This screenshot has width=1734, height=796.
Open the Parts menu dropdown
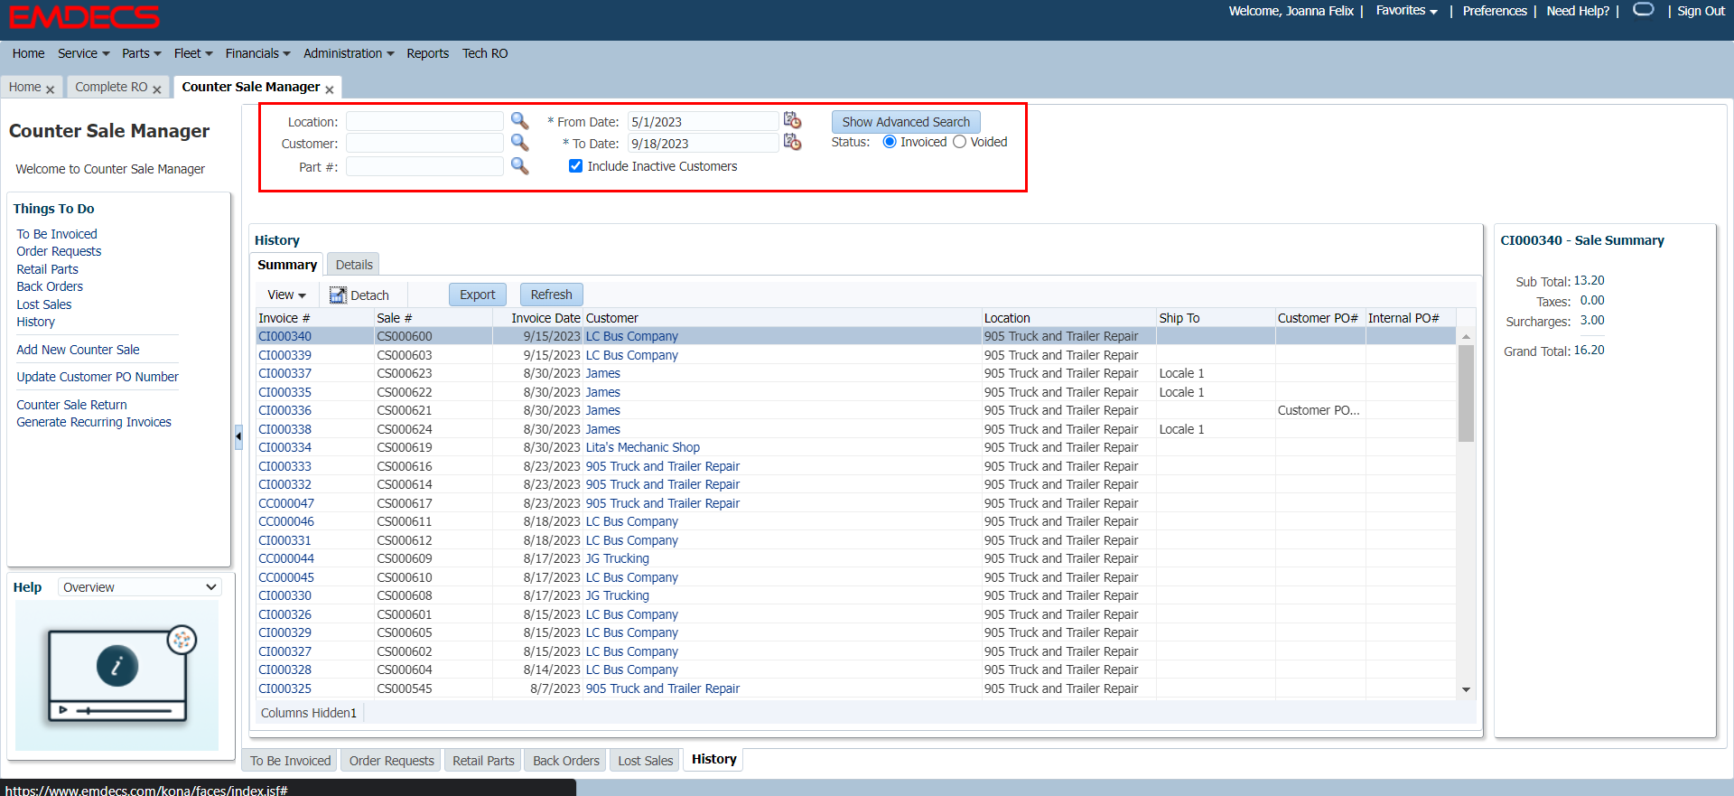coord(142,53)
